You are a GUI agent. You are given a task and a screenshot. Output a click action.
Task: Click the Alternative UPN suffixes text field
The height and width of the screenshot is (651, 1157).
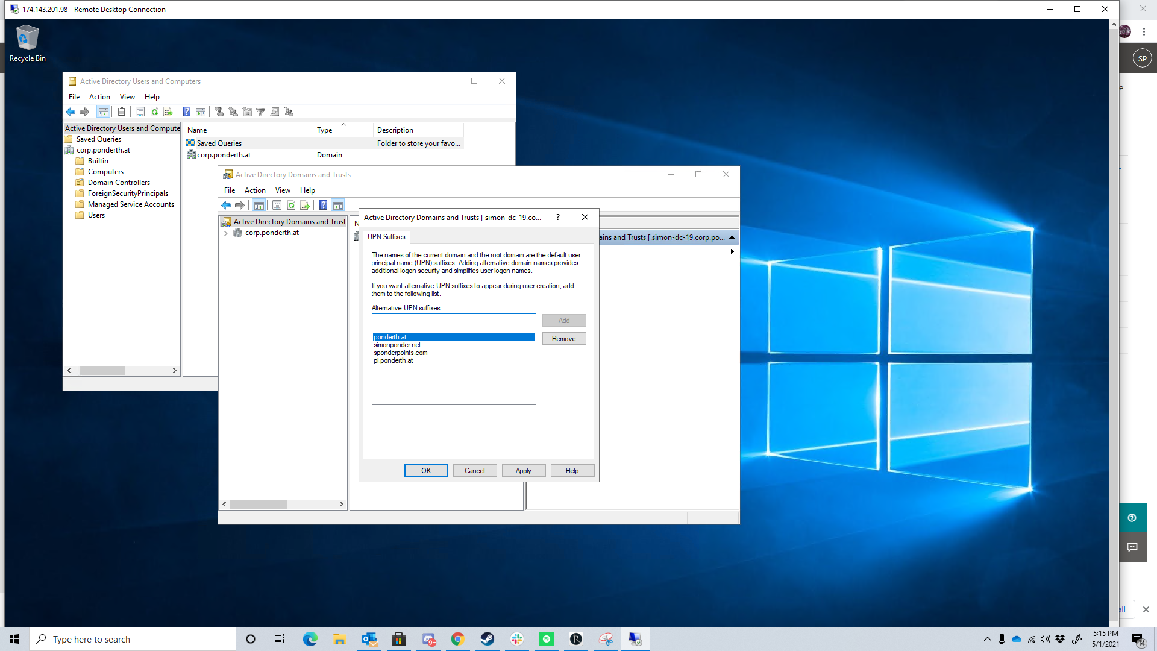[454, 320]
